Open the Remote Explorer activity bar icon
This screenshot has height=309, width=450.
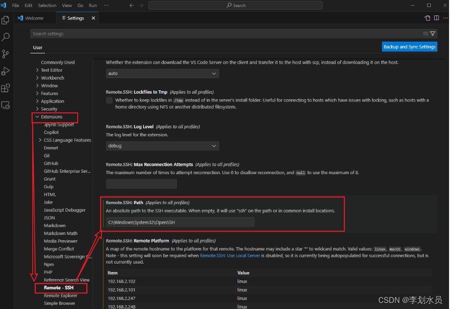click(6, 105)
